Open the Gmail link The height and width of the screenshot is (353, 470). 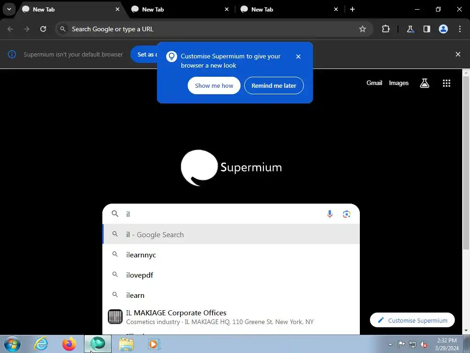374,83
